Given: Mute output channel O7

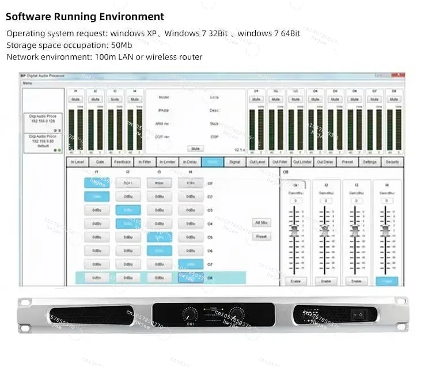Looking at the screenshot, I should pos(374,99).
